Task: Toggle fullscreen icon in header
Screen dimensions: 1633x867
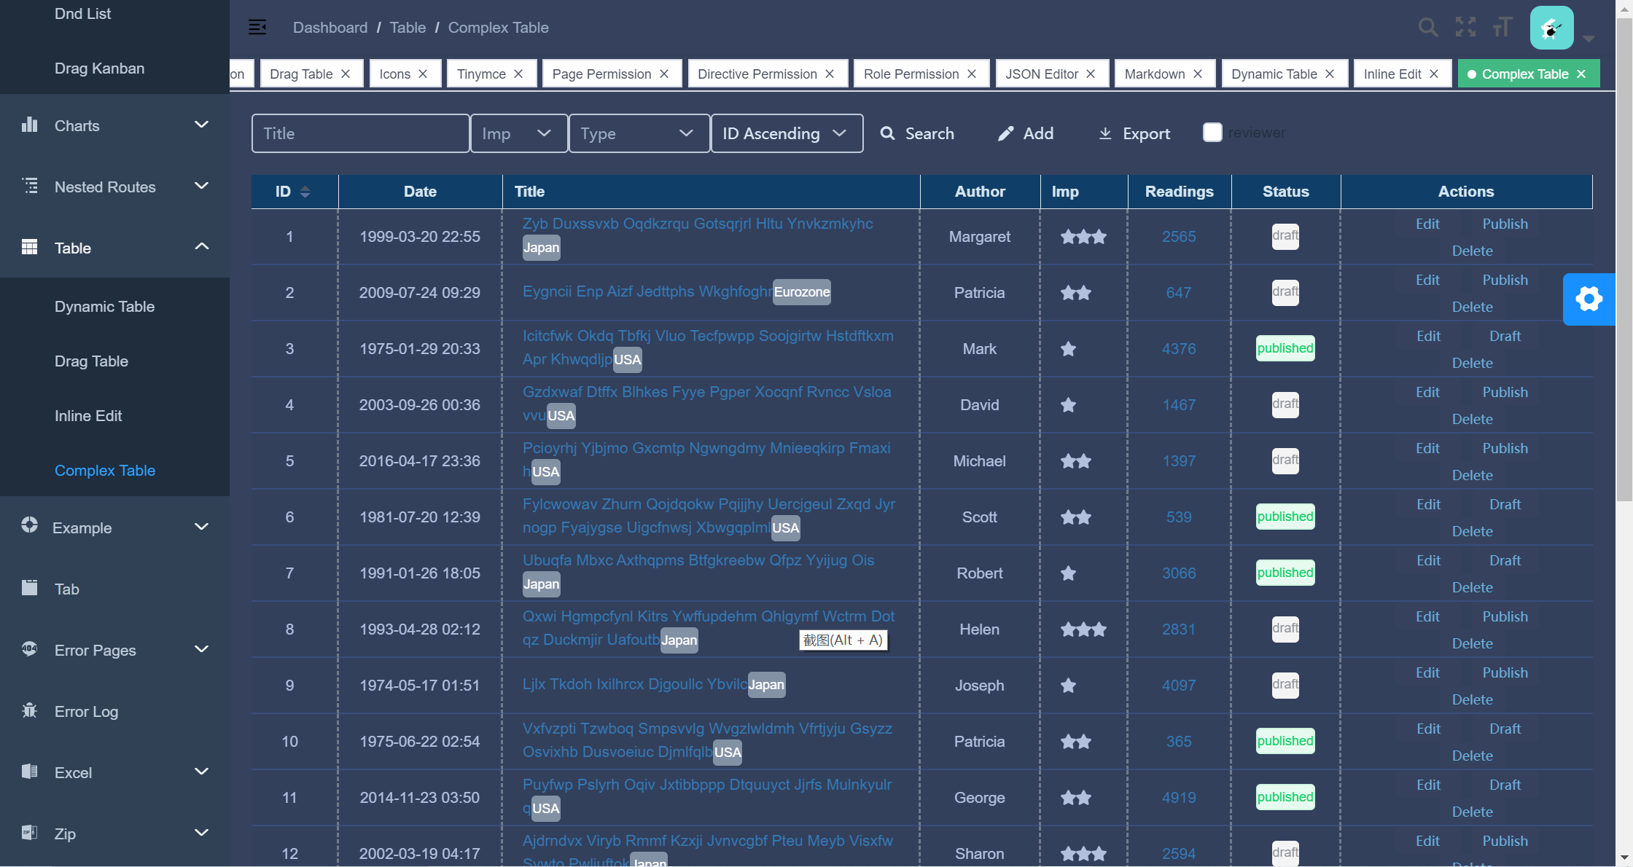Action: pos(1465,28)
